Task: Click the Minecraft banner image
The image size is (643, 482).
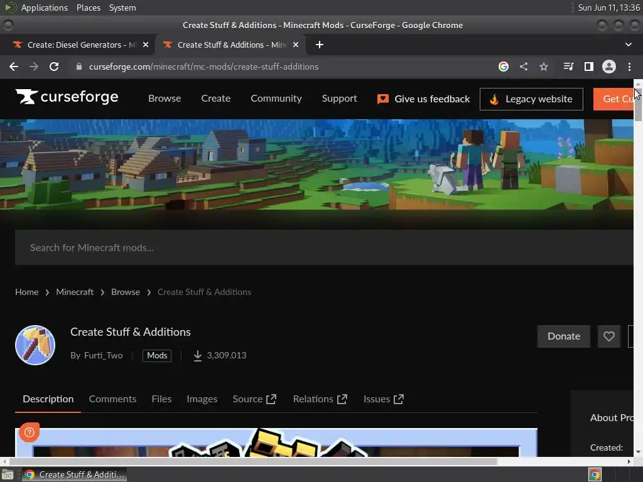Action: click(316, 164)
